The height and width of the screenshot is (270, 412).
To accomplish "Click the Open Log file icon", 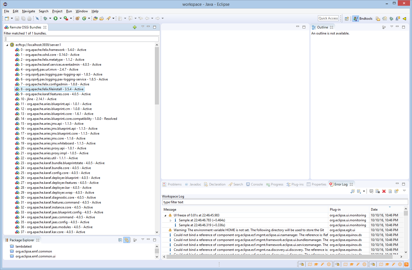I will pyautogui.click(x=390, y=191).
